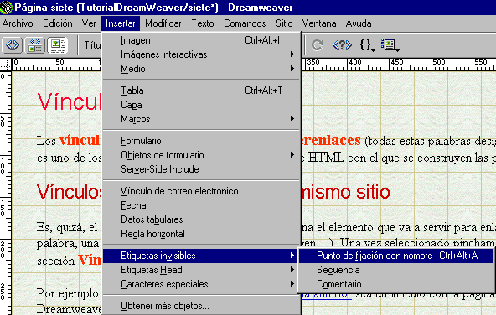Open the View options icon
This screenshot has height=315, width=496.
coord(390,45)
